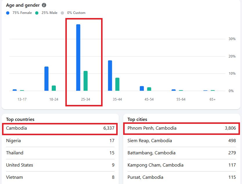
Task: Select the 'Battambang, Cambodia' city row
Action: [x=182, y=153]
